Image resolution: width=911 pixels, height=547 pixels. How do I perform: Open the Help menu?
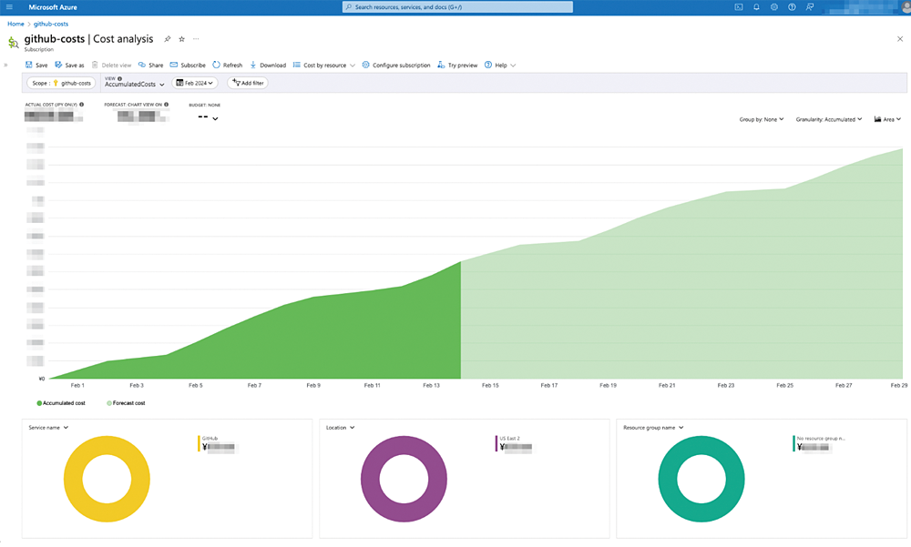tap(500, 66)
